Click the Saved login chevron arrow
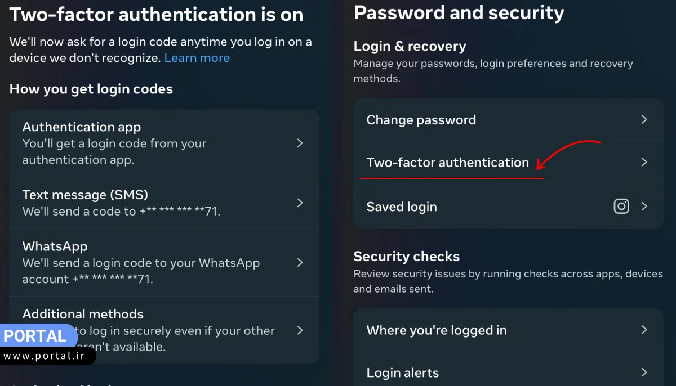Screen dimensions: 676x386 pyautogui.click(x=644, y=207)
